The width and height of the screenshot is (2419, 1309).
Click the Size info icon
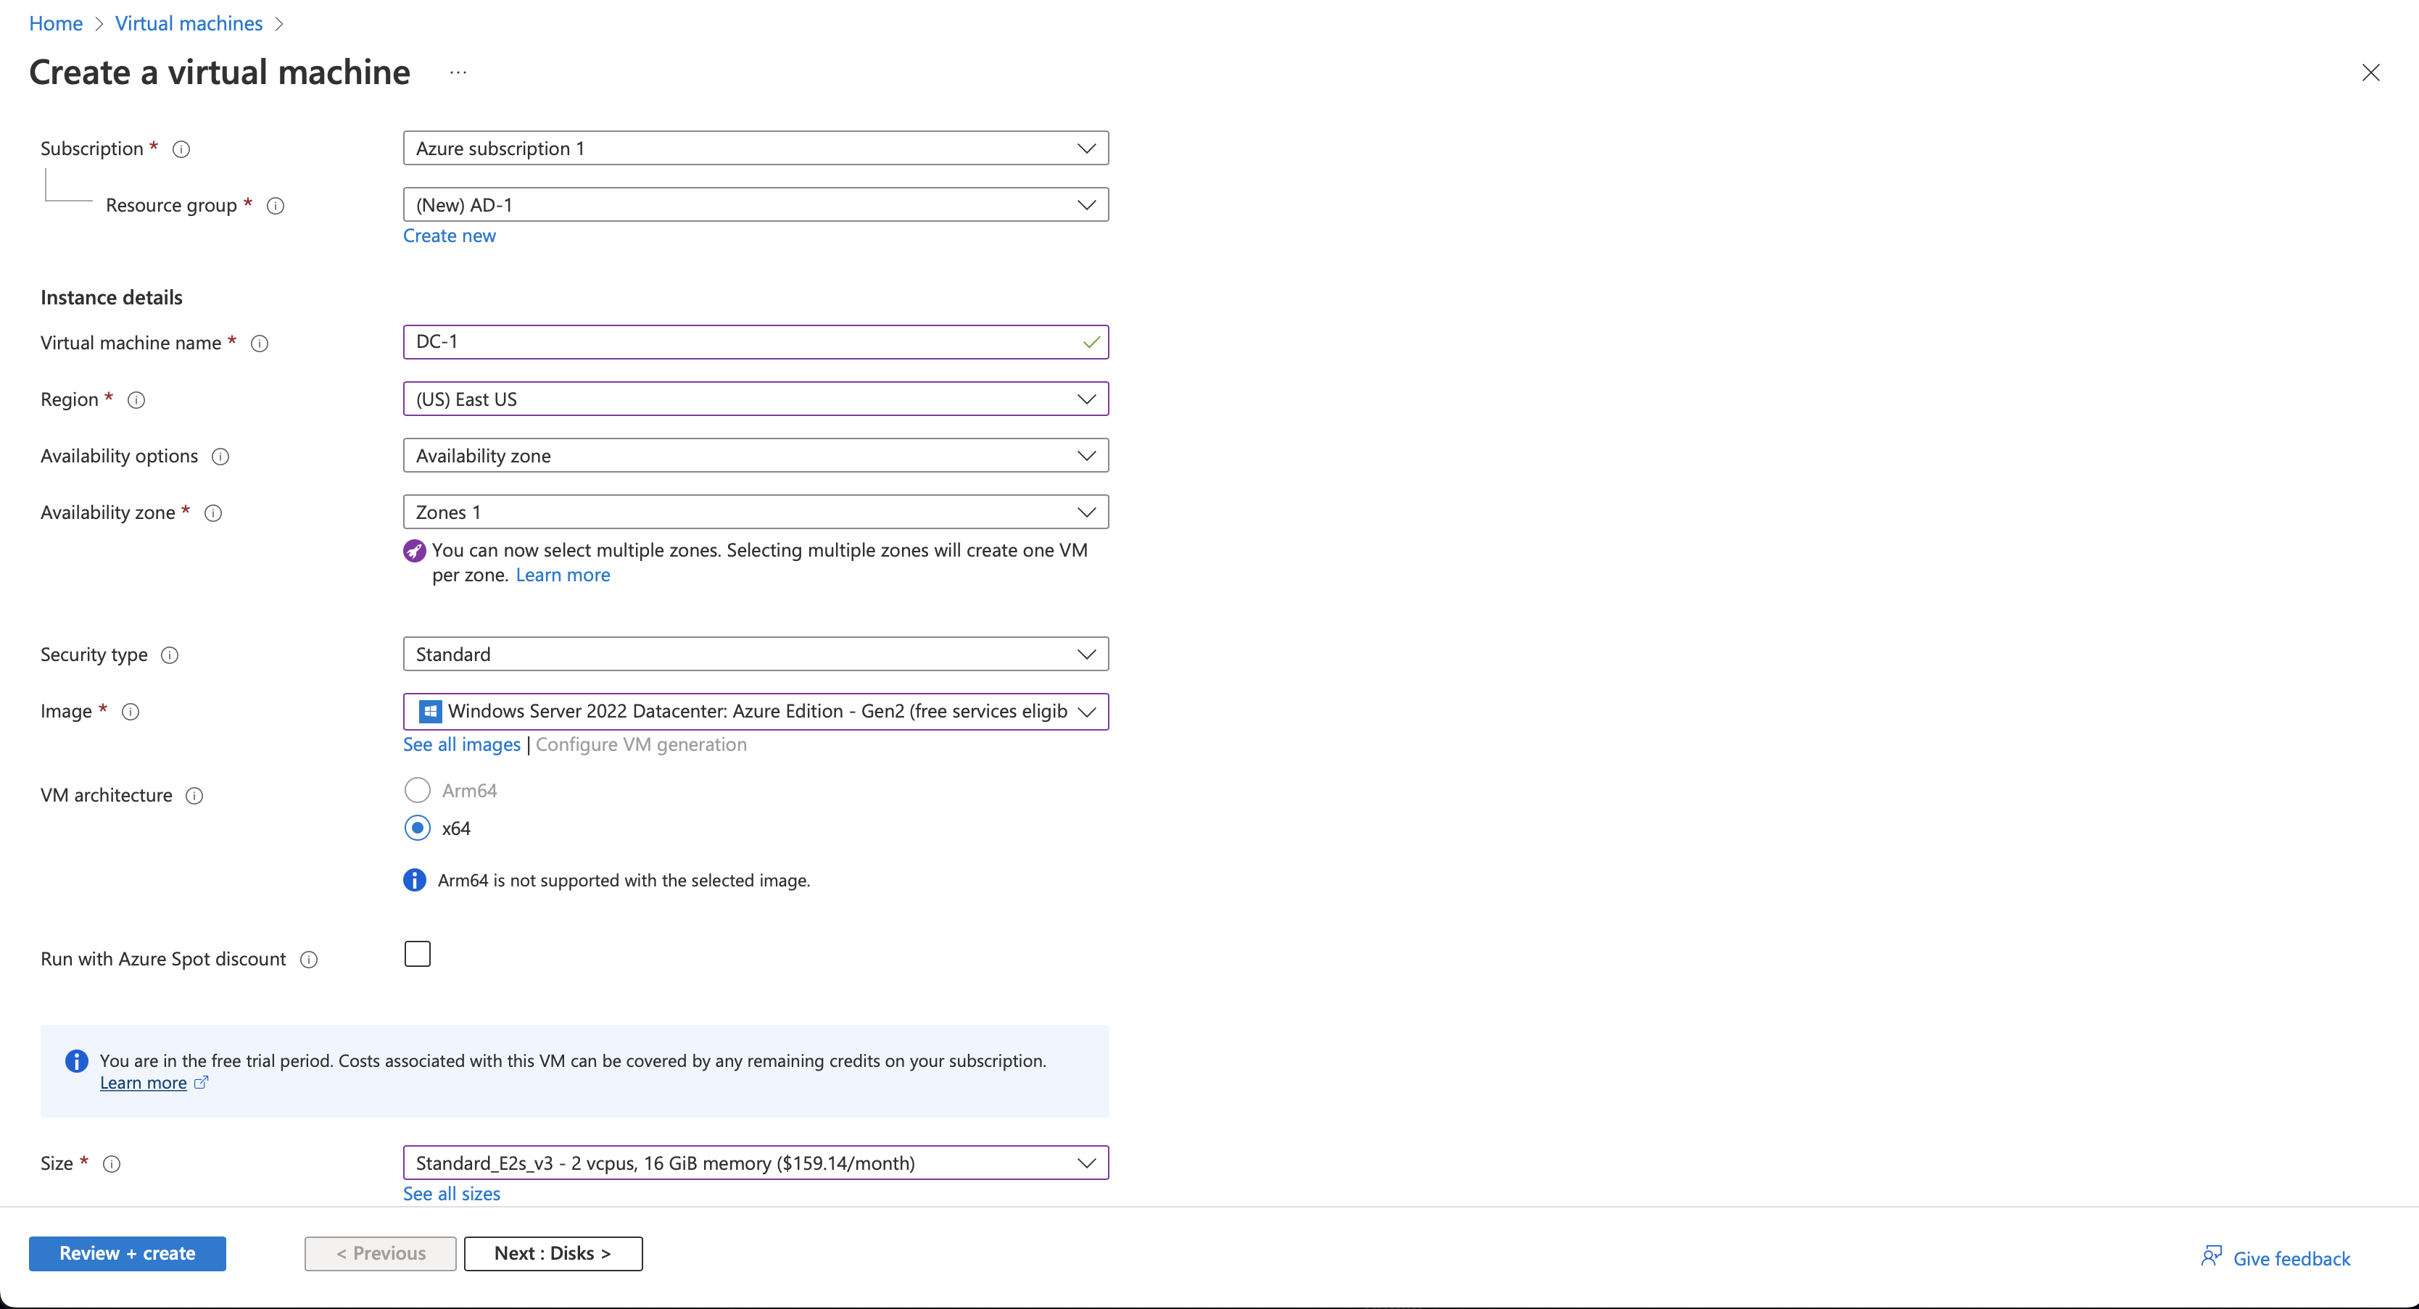point(112,1163)
